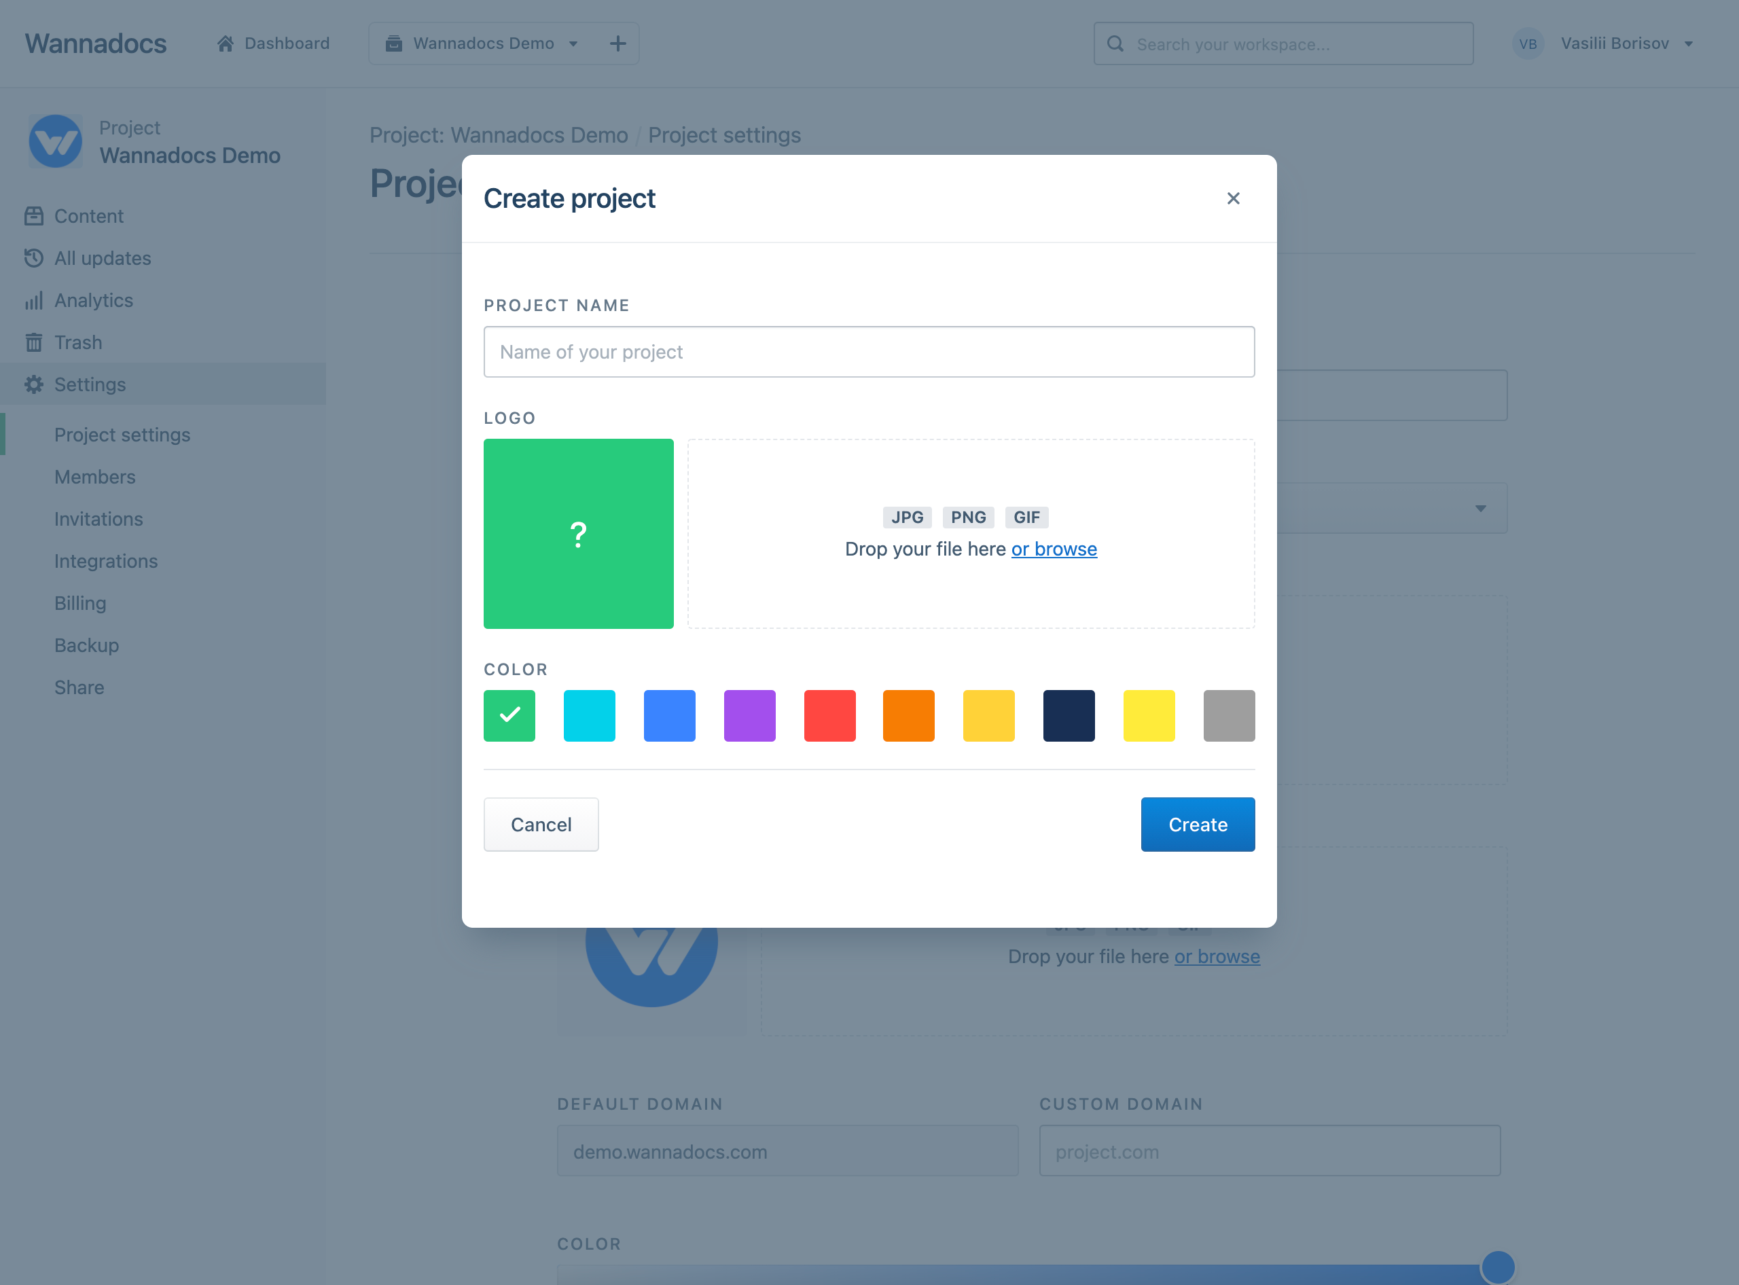
Task: Select the gray color swatch
Action: (1230, 716)
